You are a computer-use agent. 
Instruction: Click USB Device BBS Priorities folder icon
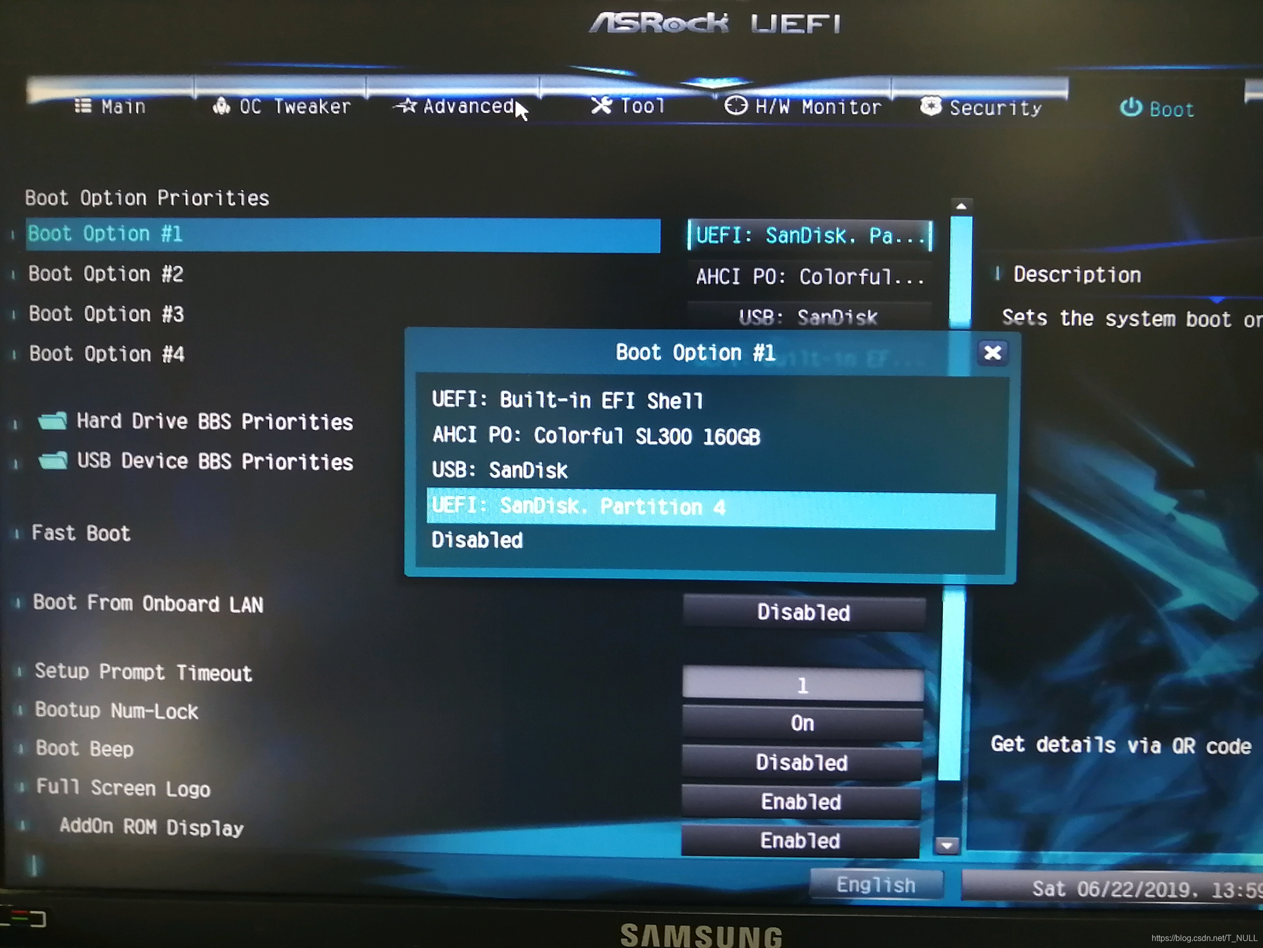[x=53, y=460]
